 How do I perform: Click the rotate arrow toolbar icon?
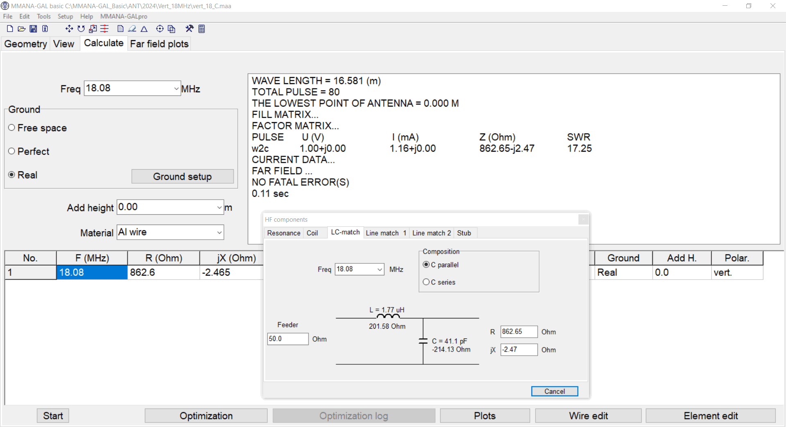point(81,29)
